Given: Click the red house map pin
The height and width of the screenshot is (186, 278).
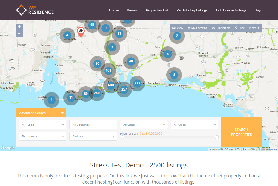Looking at the screenshot, I should click(81, 32).
